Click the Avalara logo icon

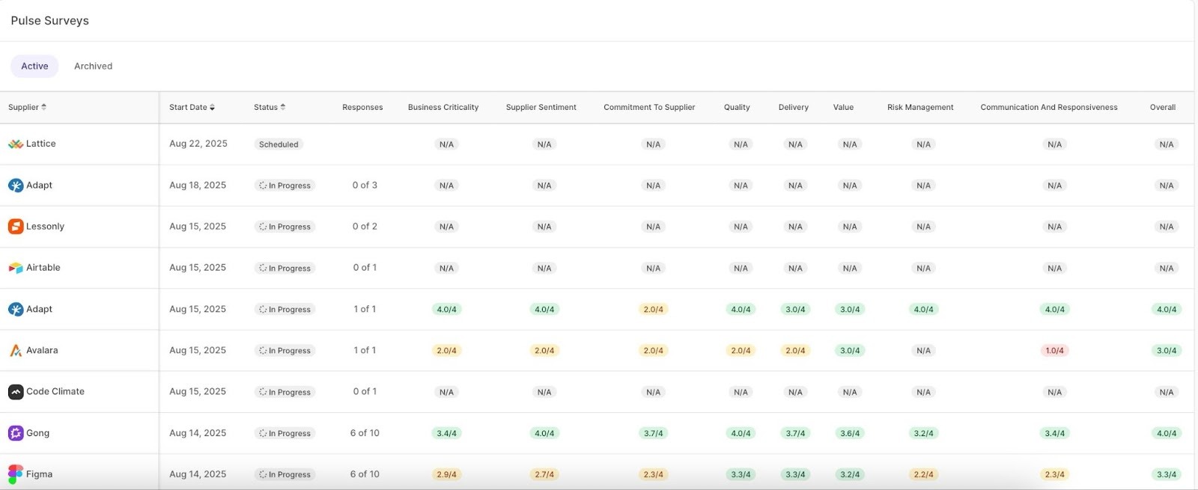click(x=16, y=350)
